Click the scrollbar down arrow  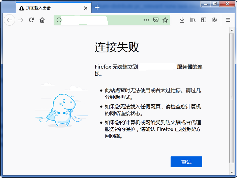tap(232, 172)
